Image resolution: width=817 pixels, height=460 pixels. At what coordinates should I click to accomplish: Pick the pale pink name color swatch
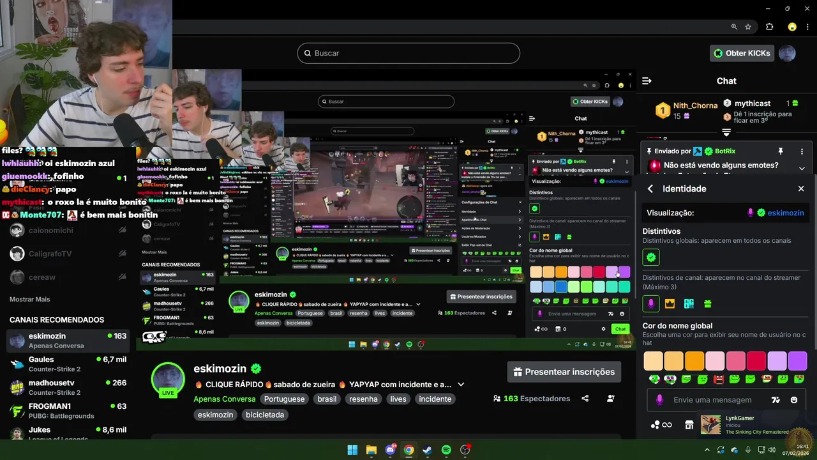(715, 361)
